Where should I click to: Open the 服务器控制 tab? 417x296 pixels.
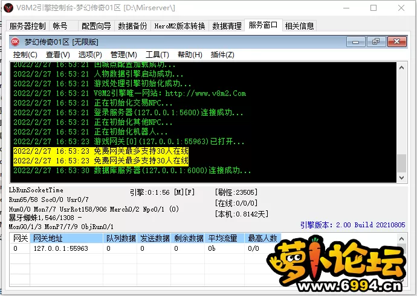(x=27, y=26)
